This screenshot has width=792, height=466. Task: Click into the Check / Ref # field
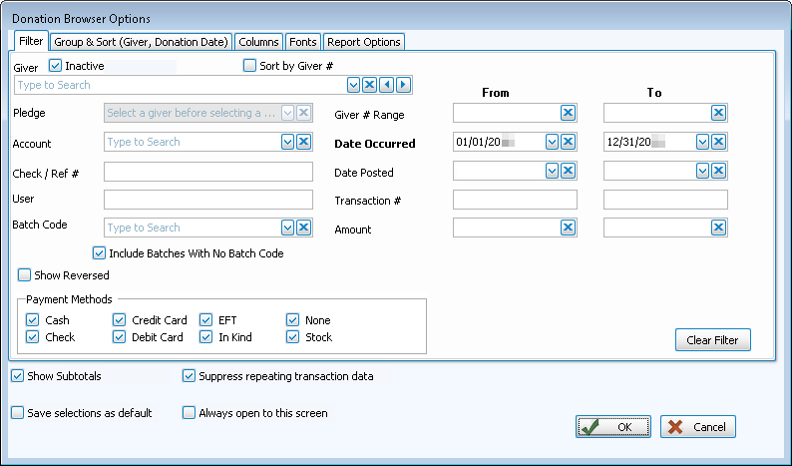tap(207, 172)
